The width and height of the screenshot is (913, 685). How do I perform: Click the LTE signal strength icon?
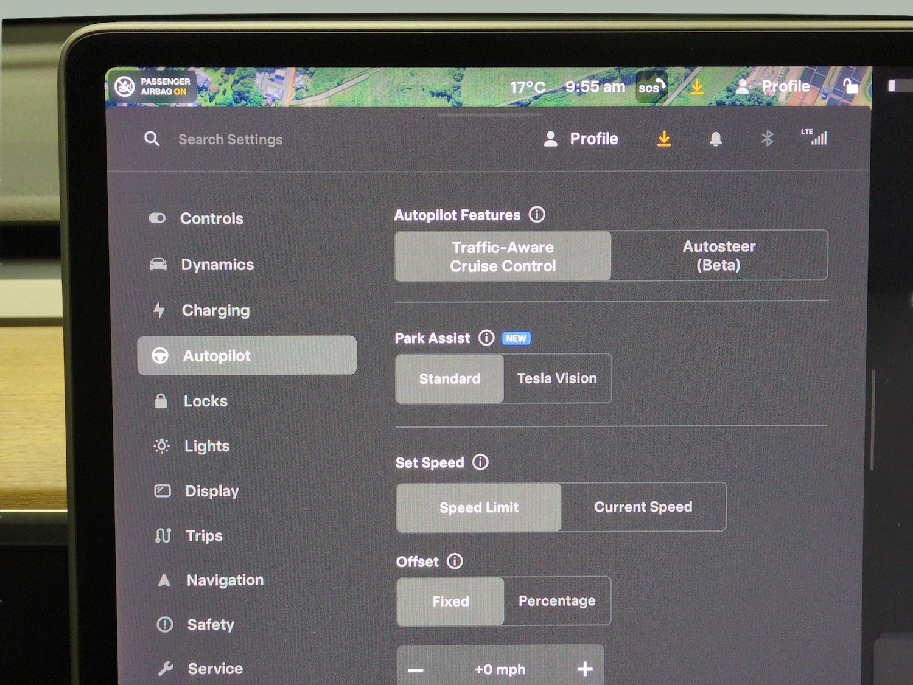coord(814,136)
